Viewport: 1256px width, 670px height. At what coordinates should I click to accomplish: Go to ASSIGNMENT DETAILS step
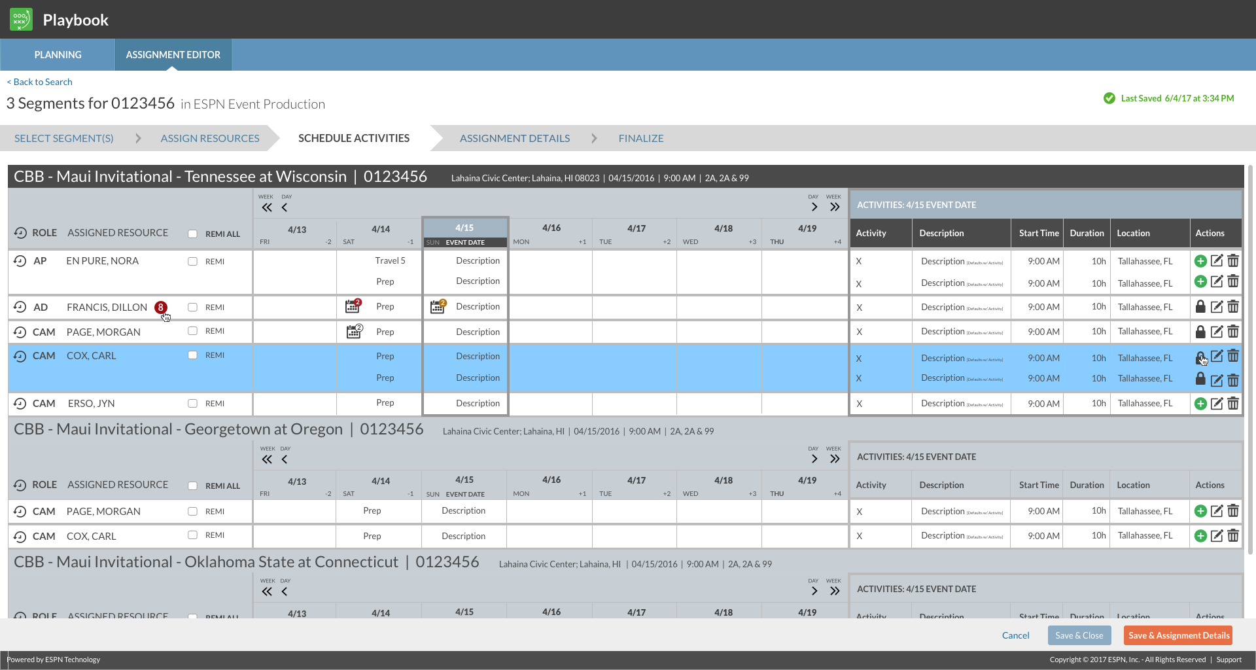coord(515,138)
